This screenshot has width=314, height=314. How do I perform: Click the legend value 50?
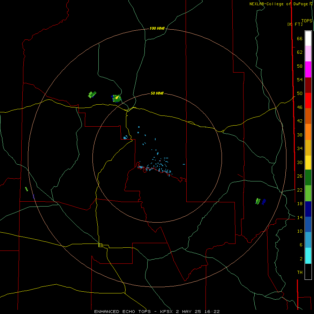300,94
